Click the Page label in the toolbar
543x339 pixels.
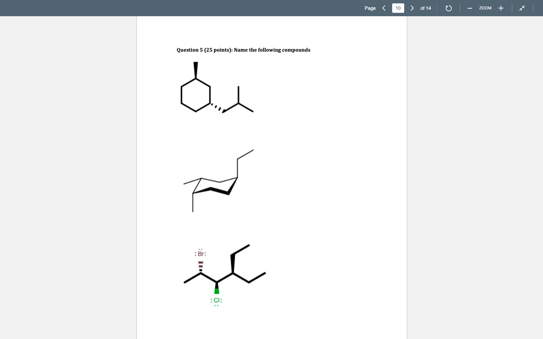click(x=370, y=8)
